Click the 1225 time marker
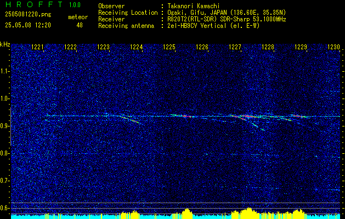The width and height of the screenshot is (345, 219). [x=169, y=47]
